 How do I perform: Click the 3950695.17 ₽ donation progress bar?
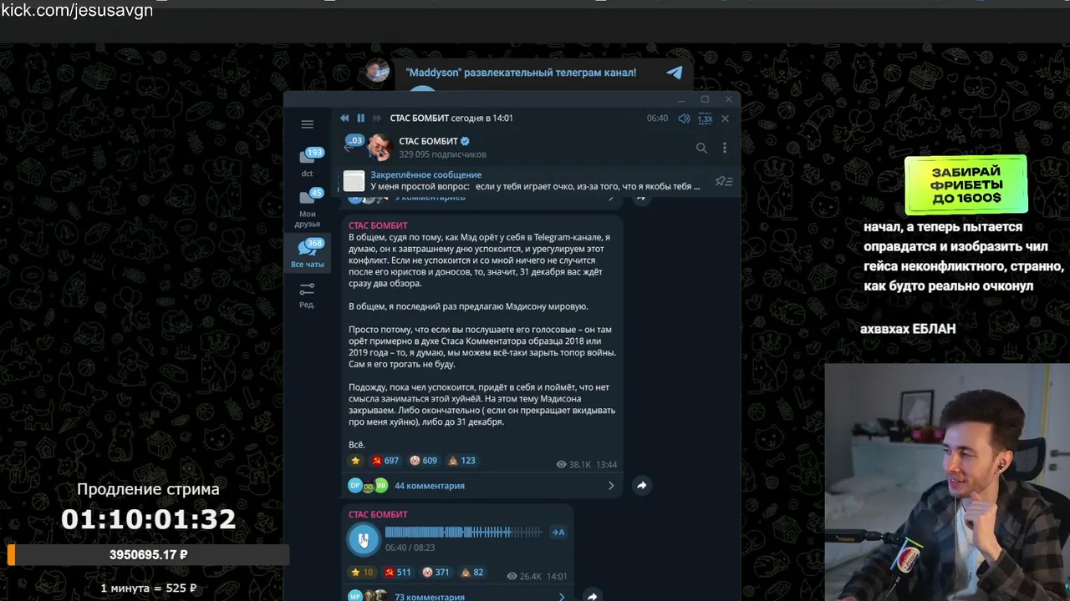pos(149,554)
